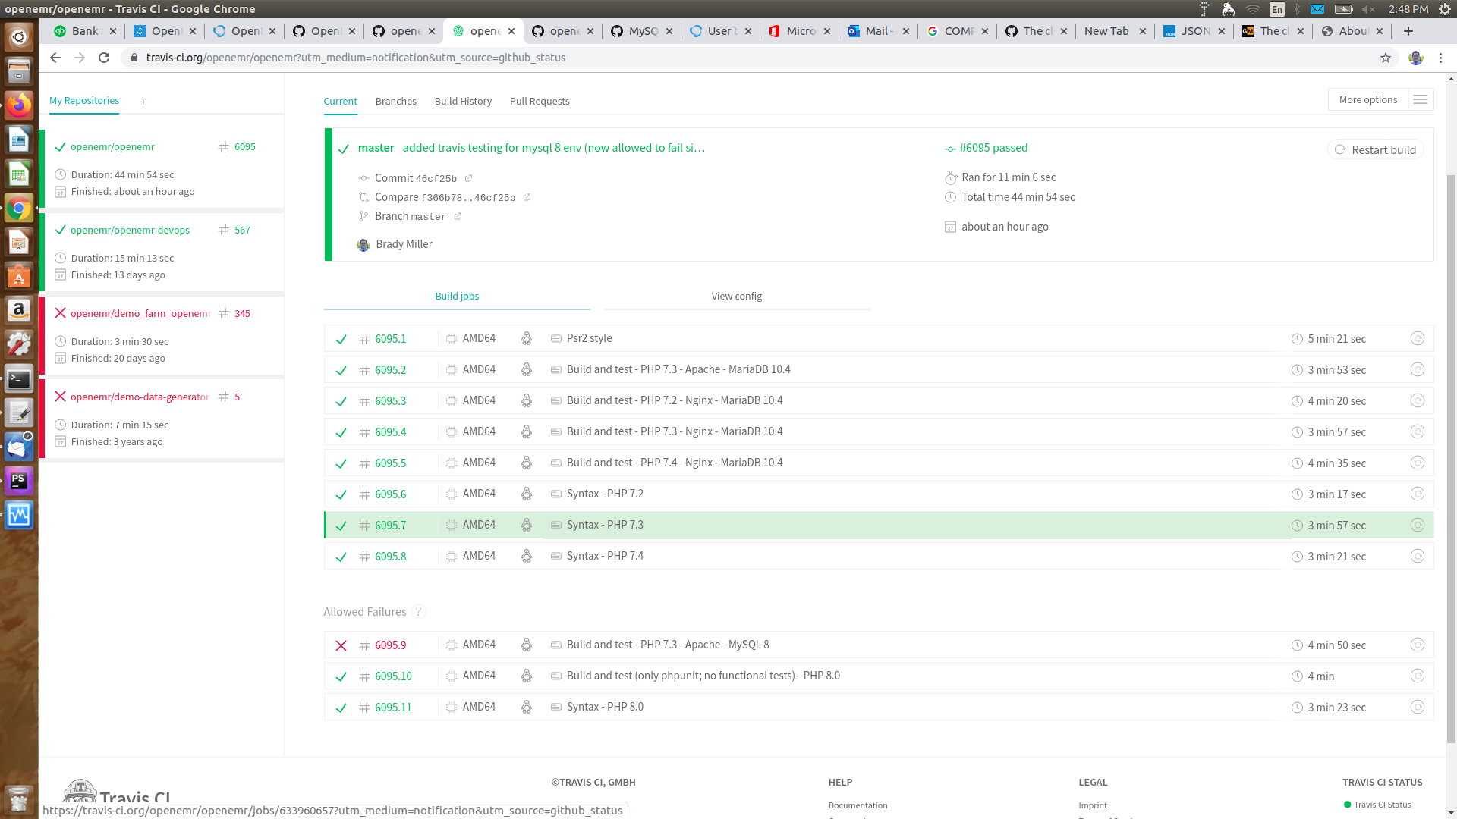Viewport: 1457px width, 819px height.
Task: Select Firefox in the dock
Action: 18,105
